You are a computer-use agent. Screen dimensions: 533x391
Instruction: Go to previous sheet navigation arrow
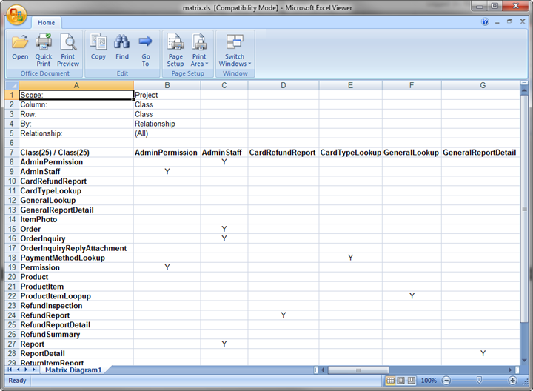[18, 370]
